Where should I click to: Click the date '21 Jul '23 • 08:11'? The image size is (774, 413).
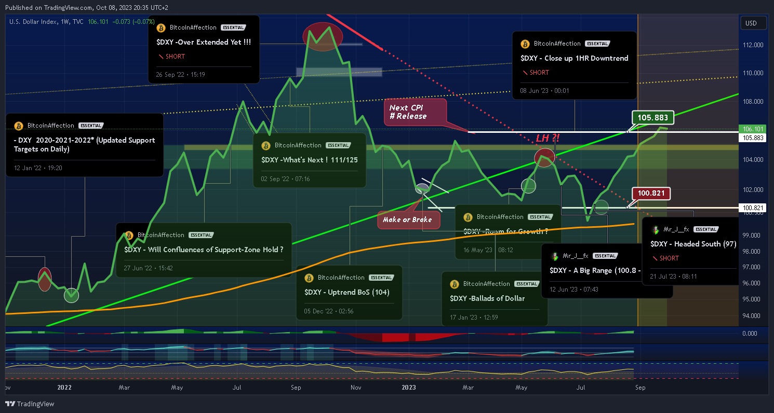[x=674, y=277]
